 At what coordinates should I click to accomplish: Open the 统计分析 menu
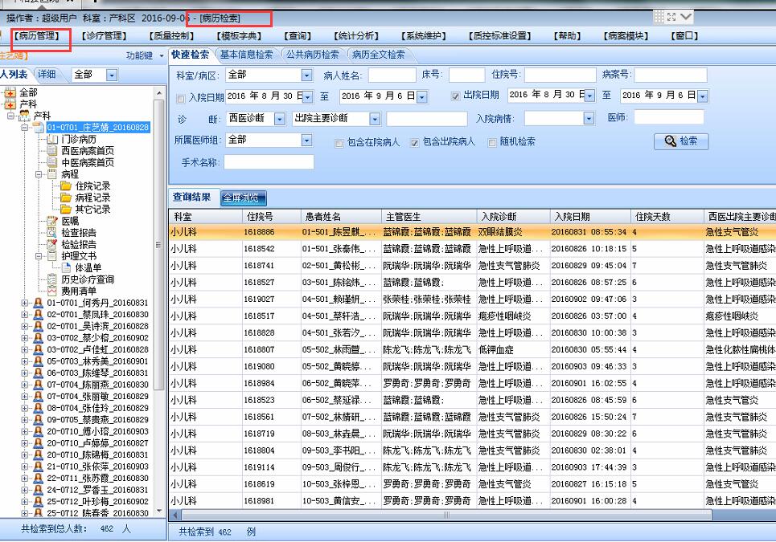(356, 35)
